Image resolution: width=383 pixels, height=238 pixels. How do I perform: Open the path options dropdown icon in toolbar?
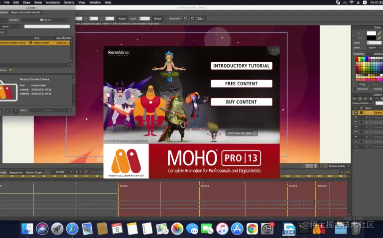tap(201, 18)
